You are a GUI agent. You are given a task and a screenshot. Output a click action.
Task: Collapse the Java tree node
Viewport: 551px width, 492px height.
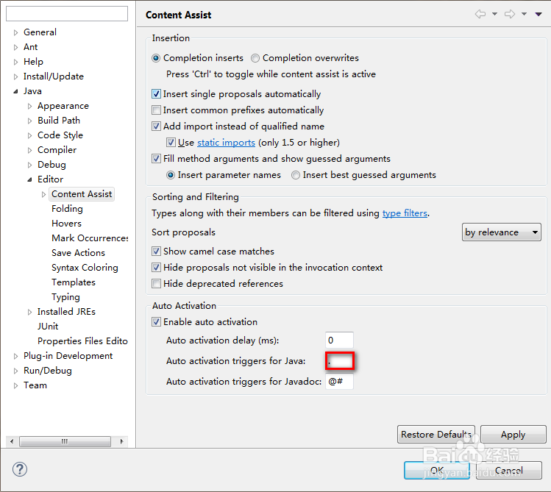pyautogui.click(x=16, y=91)
